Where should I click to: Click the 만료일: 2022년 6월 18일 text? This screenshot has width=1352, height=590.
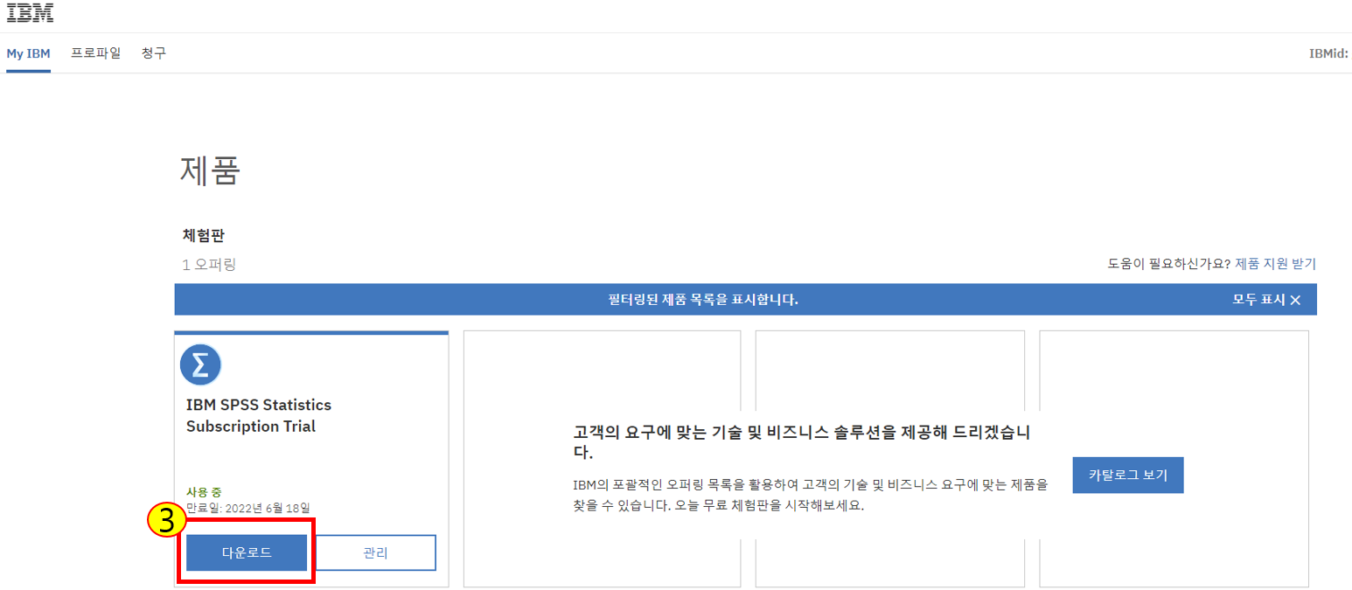[248, 507]
